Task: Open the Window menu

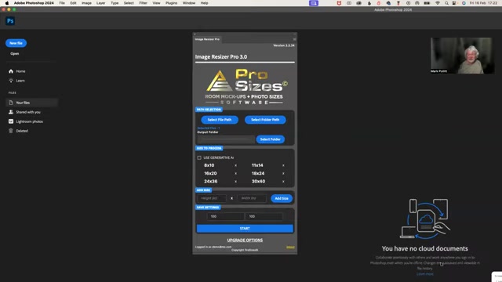Action: click(189, 3)
